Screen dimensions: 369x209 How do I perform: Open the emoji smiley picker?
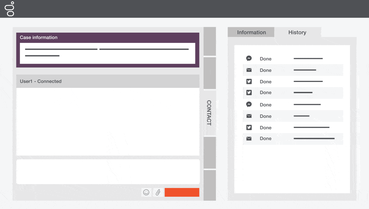(146, 192)
